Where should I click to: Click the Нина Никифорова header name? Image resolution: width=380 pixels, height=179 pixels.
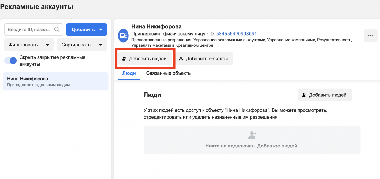click(x=156, y=26)
